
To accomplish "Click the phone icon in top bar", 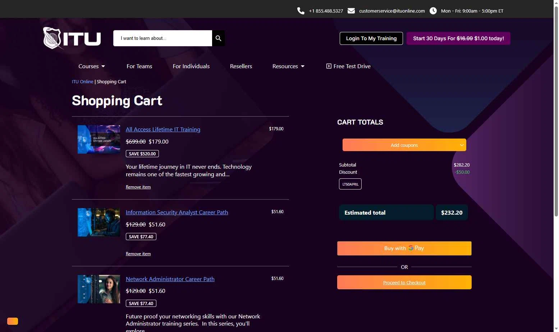I will coord(301,11).
